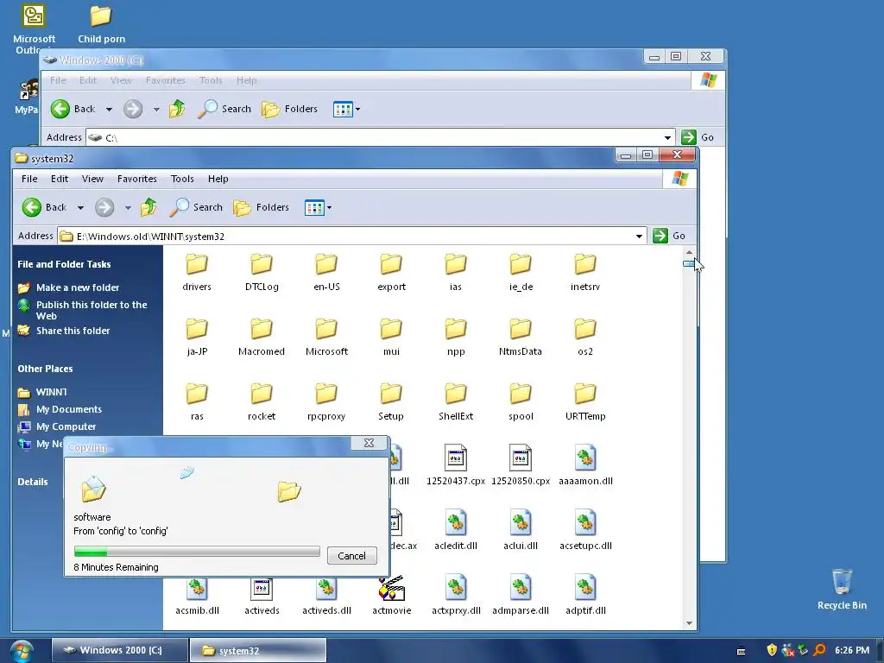Screen dimensions: 884x663
Task: Select the aclui.dll file
Action: coord(521,531)
